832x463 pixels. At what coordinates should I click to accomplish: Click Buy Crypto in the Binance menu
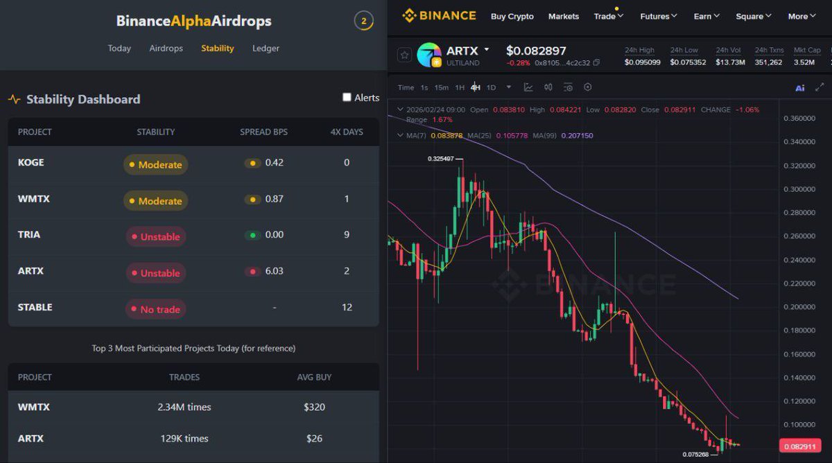click(x=512, y=16)
